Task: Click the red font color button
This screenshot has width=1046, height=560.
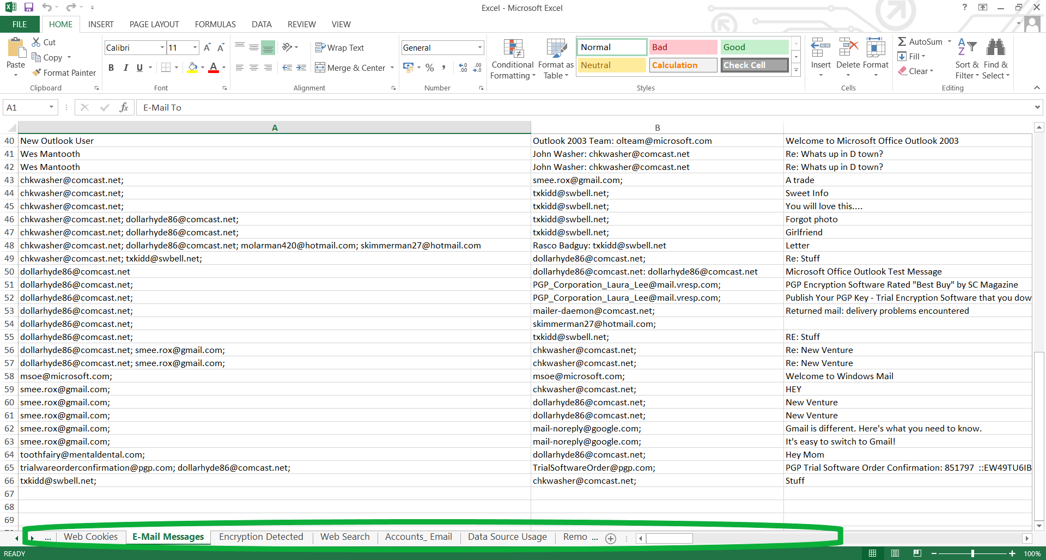Action: tap(214, 68)
